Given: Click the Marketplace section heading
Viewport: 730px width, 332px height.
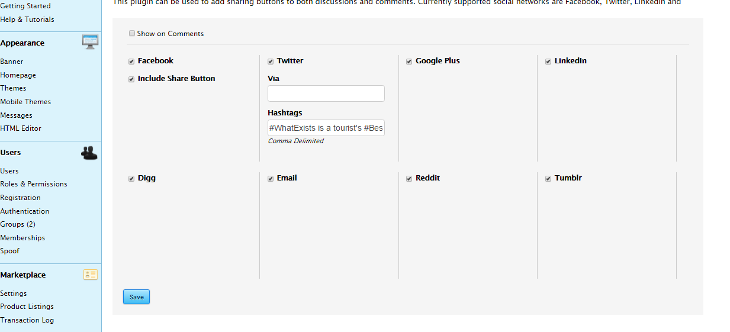Looking at the screenshot, I should pos(23,275).
